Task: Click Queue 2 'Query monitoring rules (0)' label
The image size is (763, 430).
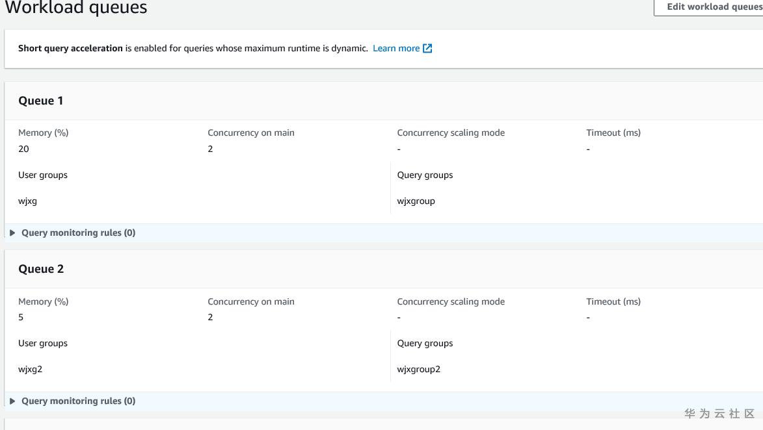Action: (x=78, y=401)
